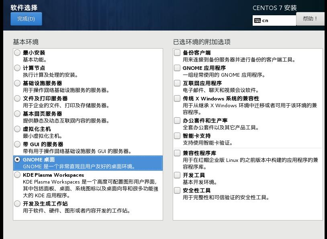
Task: Click description 用于操作网络基础设施服务的服务器。
Action: point(66,90)
